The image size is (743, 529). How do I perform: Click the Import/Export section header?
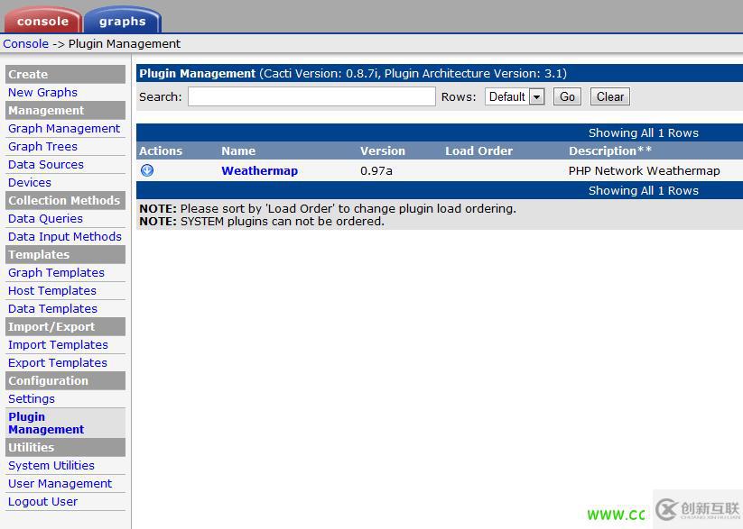coord(65,326)
